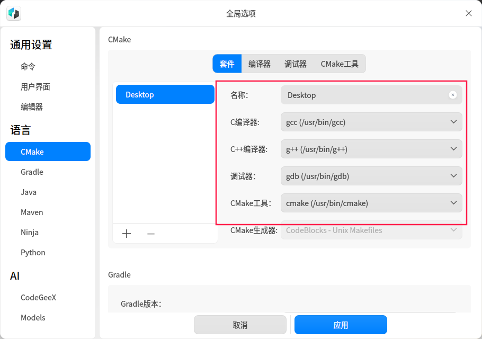Clear the Desktop name field
482x339 pixels.
[x=452, y=95]
